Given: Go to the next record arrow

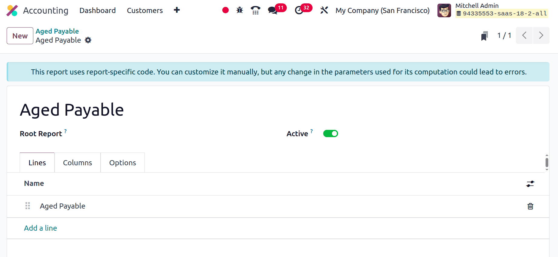Looking at the screenshot, I should 541,35.
